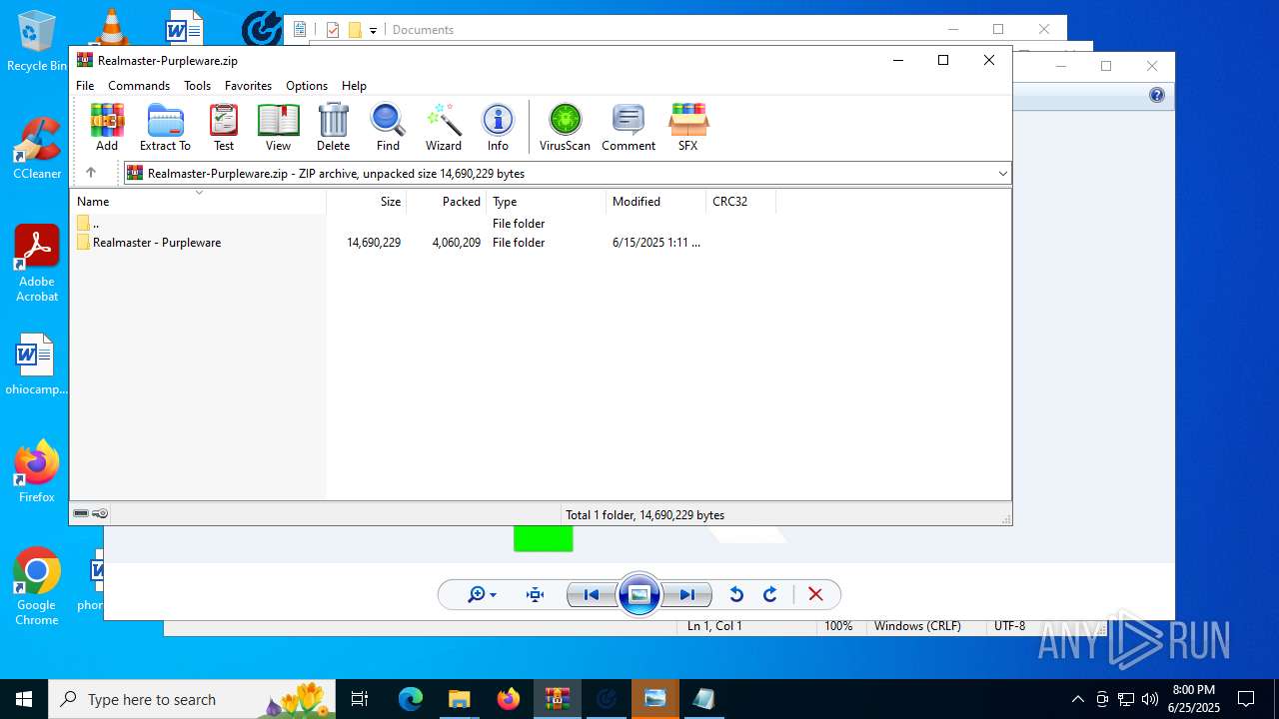The width and height of the screenshot is (1279, 719).
Task: Click the packed size 4,060,209 cell
Action: point(457,243)
